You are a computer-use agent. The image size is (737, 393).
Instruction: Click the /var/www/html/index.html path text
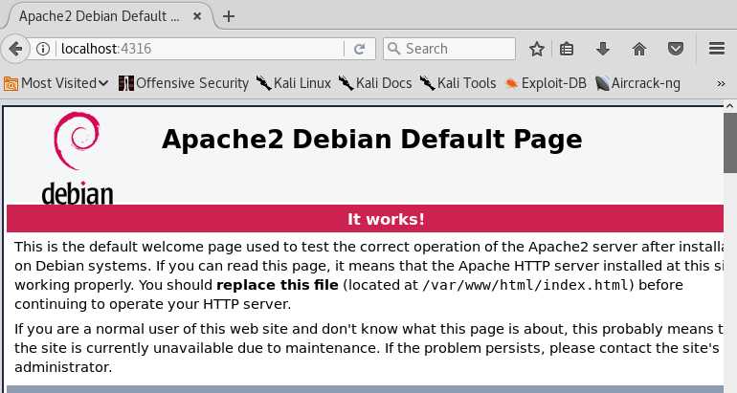[x=525, y=285]
